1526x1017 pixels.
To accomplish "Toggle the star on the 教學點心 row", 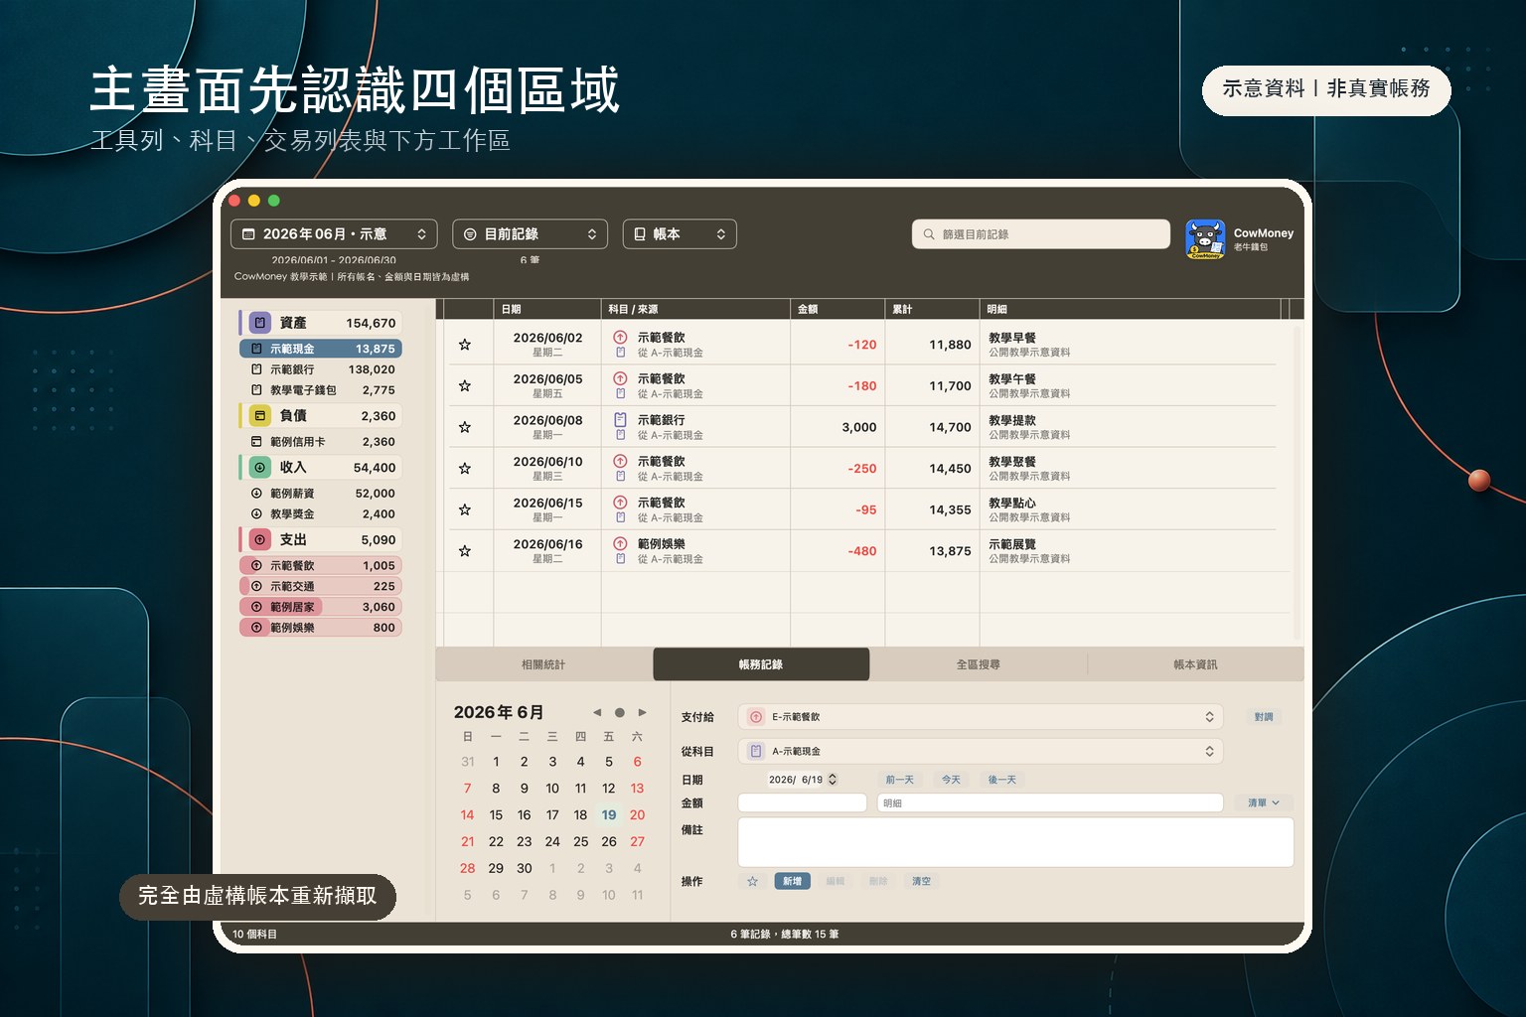I will point(464,509).
